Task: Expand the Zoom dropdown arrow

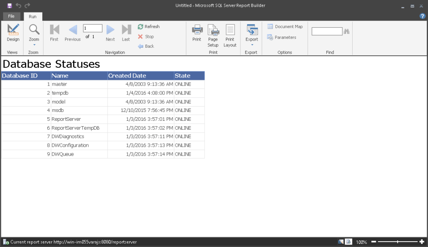Action: (34, 45)
